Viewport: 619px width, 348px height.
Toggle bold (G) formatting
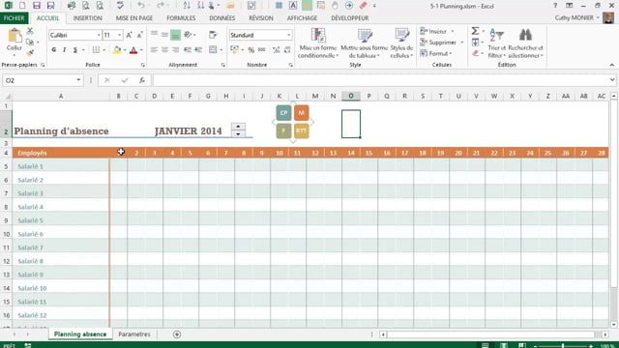click(x=54, y=49)
